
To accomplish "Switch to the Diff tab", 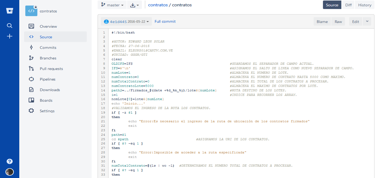I will coord(348,5).
